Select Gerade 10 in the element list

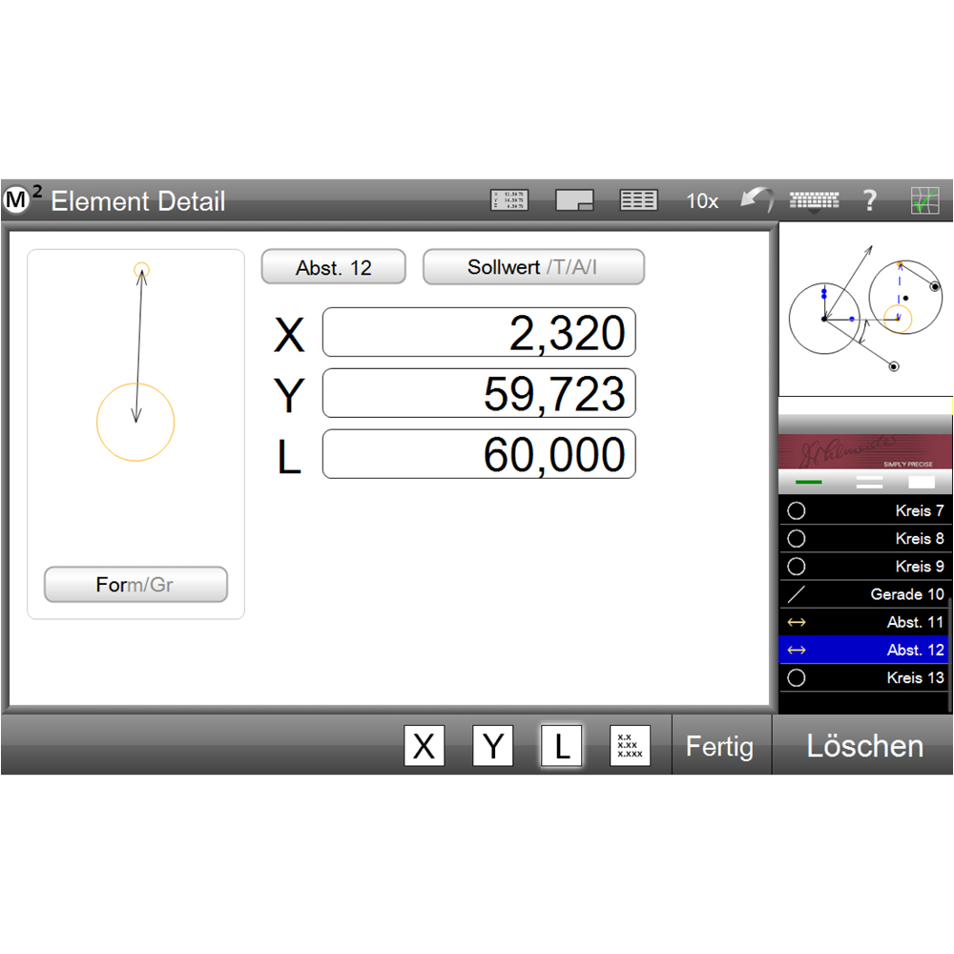point(863,593)
